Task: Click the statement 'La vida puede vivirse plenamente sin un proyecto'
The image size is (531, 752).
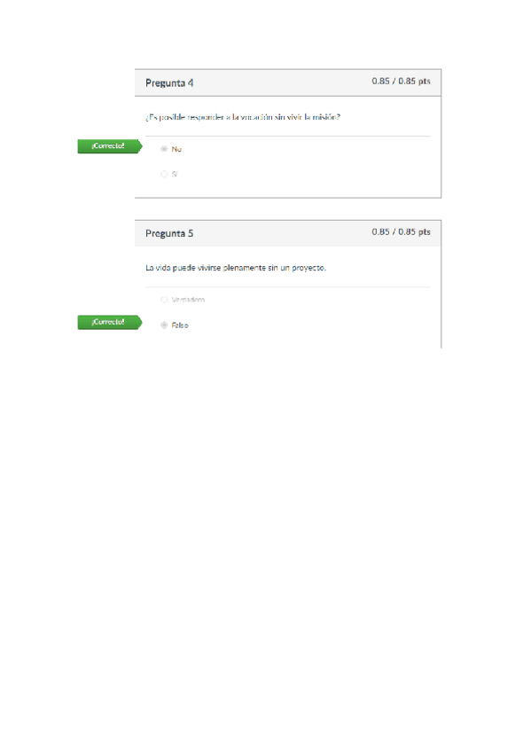Action: (236, 268)
